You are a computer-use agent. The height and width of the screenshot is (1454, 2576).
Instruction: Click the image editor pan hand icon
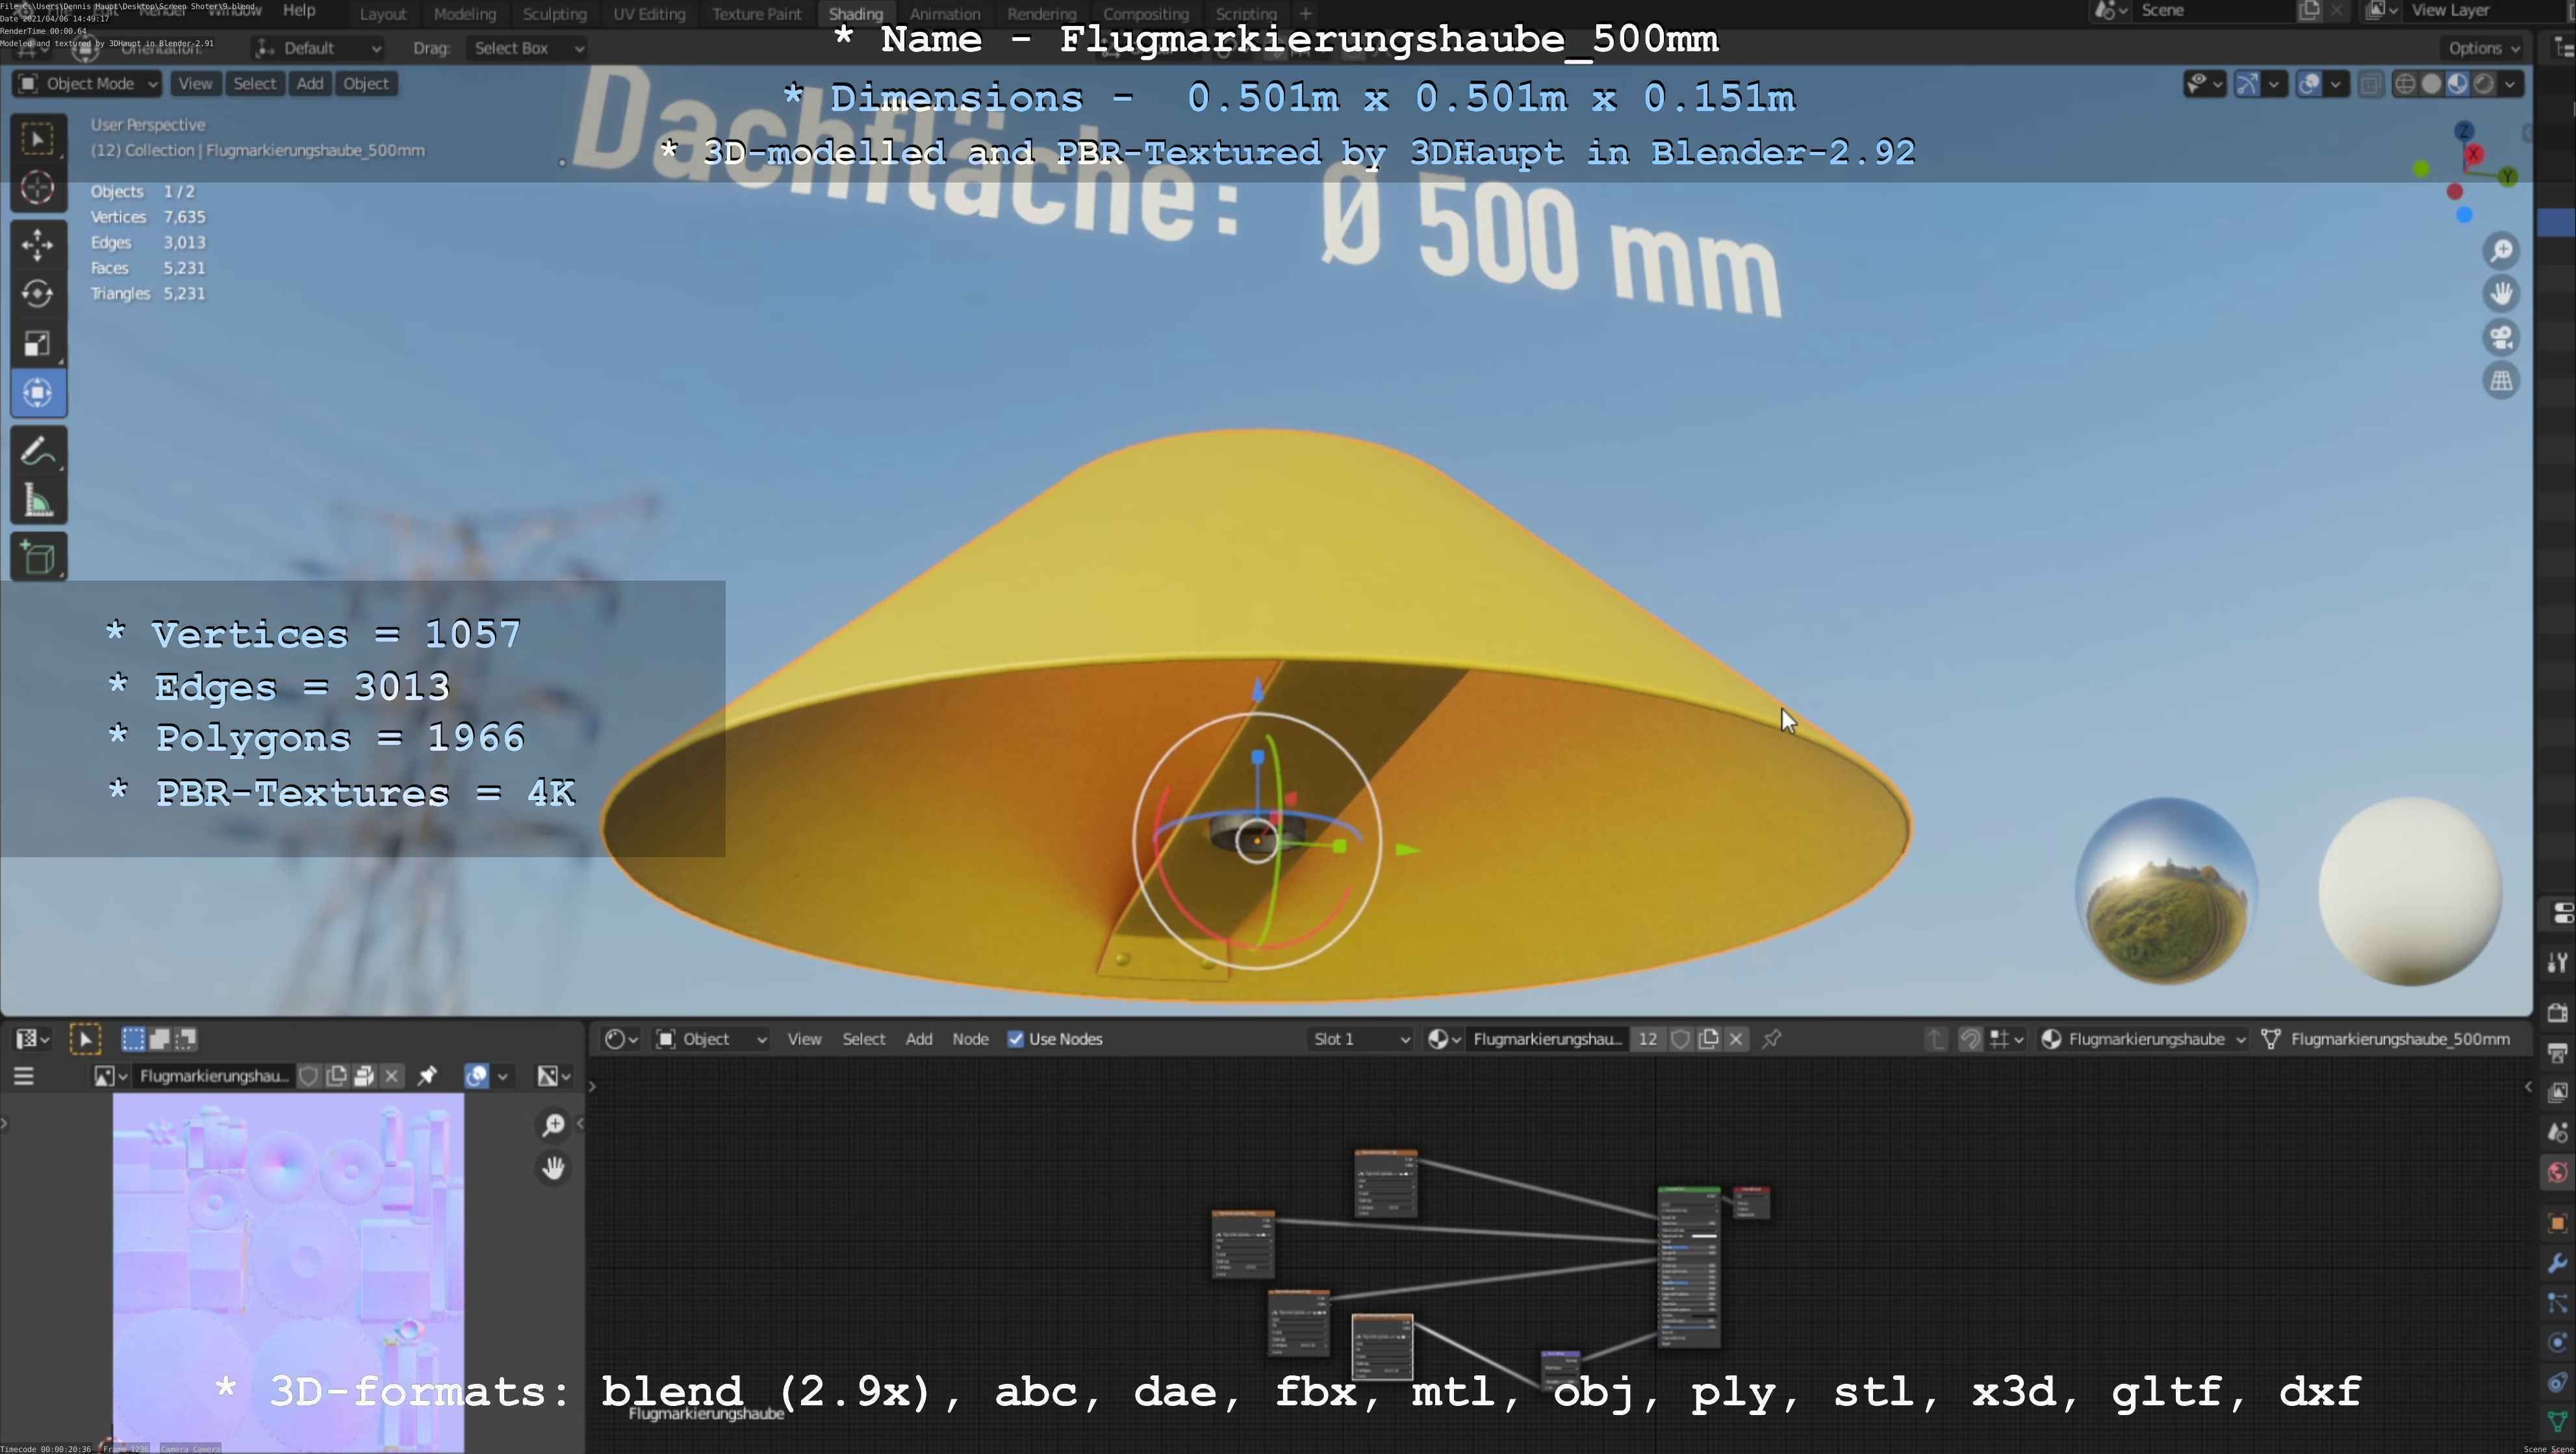553,1168
